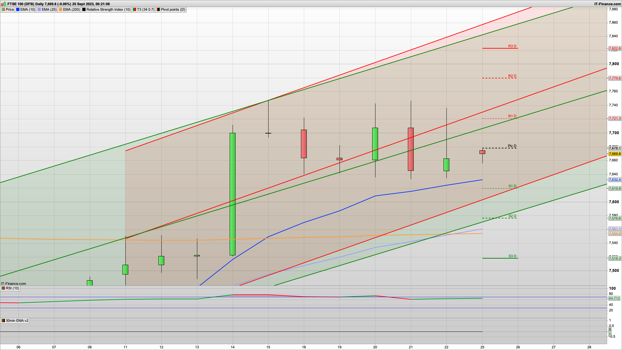Select the Piv D pivot label
This screenshot has height=350, width=622.
(512, 146)
